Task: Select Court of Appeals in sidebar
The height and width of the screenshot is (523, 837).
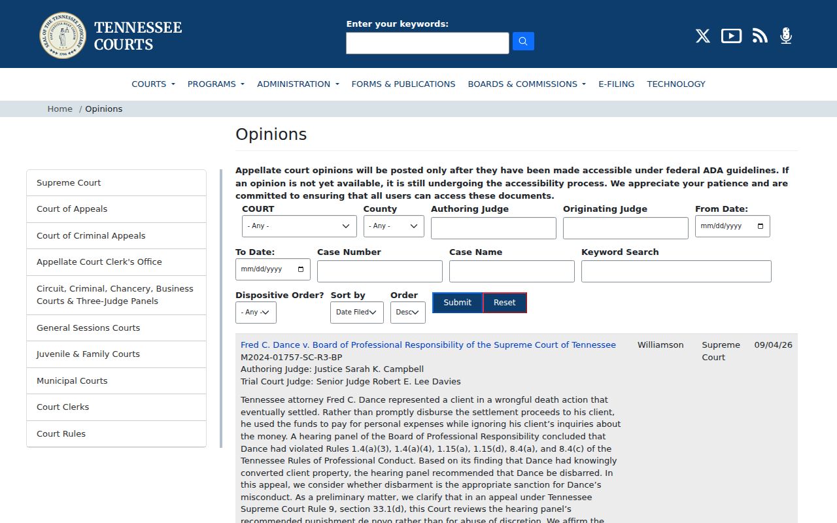Action: click(x=116, y=209)
